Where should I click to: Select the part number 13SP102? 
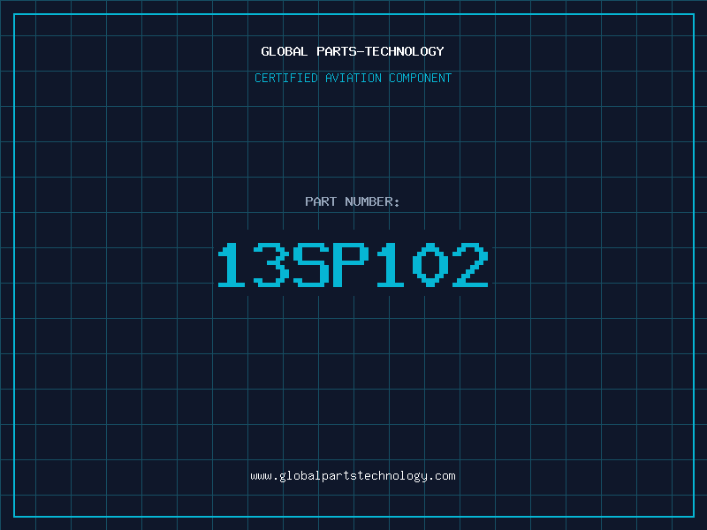[x=353, y=265]
